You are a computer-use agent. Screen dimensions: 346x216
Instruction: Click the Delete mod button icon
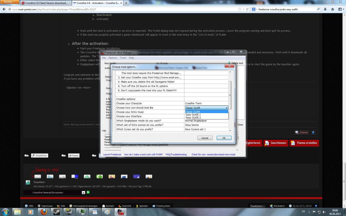[229, 63]
